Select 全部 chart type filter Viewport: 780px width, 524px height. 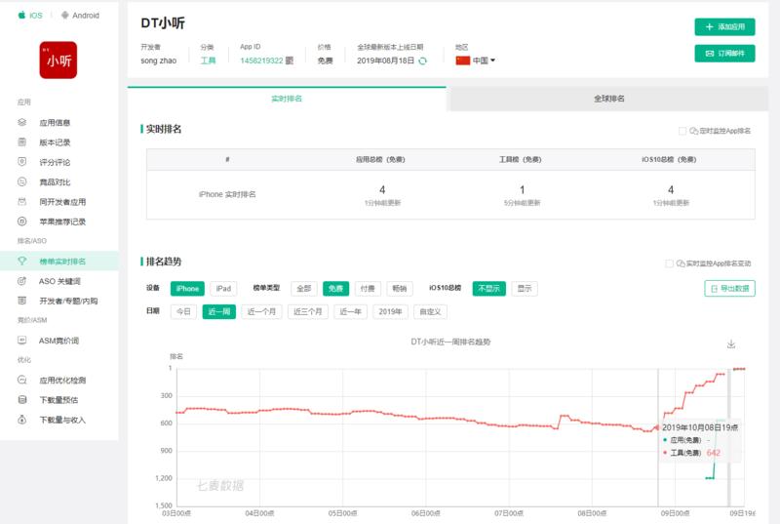[304, 289]
